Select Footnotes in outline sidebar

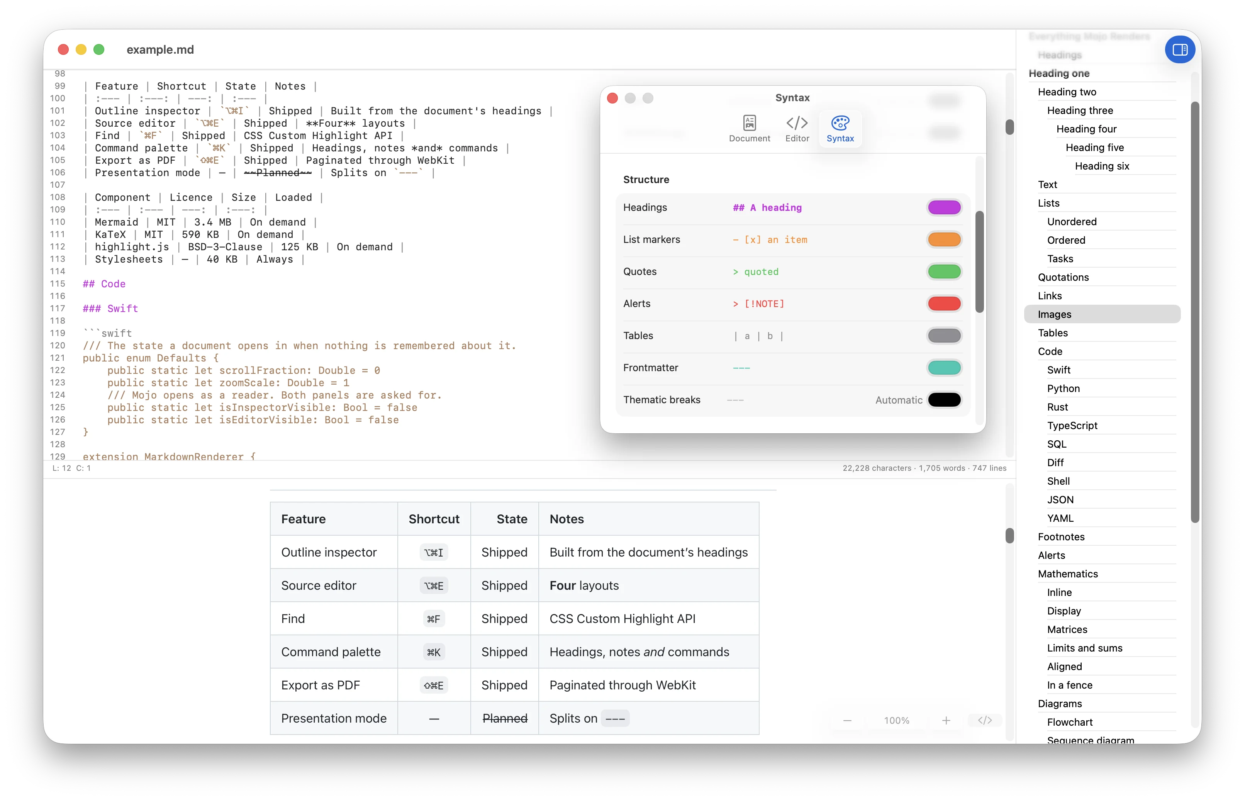[x=1061, y=537]
